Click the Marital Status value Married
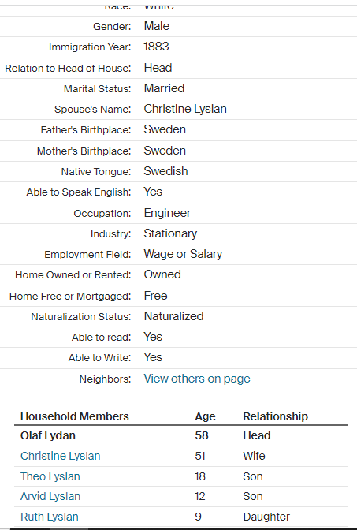Image resolution: width=357 pixels, height=530 pixels. pyautogui.click(x=164, y=88)
